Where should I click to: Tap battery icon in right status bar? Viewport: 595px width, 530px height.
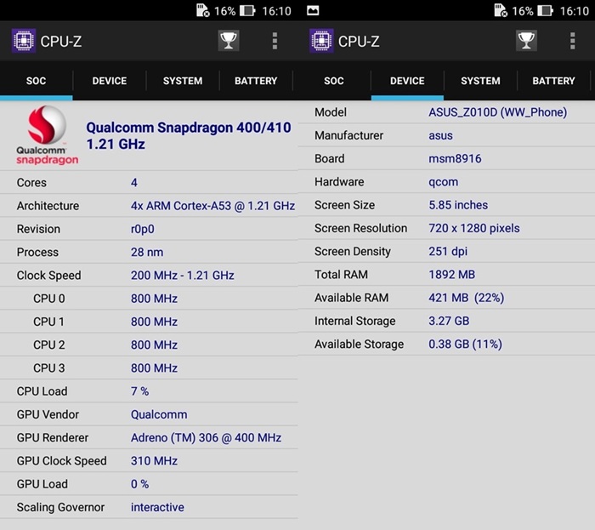tap(546, 10)
